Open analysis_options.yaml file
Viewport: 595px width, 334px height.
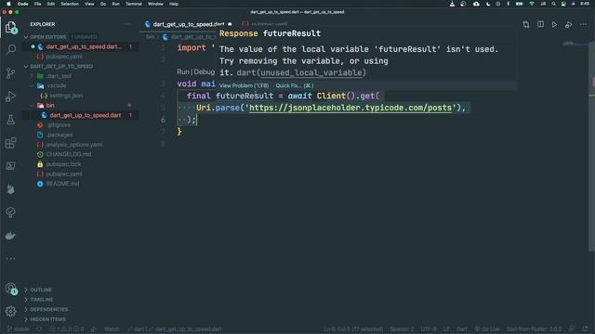[x=74, y=145]
